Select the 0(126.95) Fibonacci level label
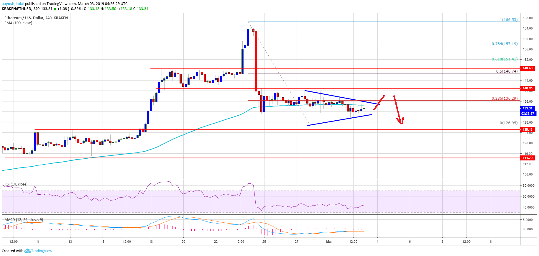Image resolution: width=539 pixels, height=256 pixels. tap(509, 123)
